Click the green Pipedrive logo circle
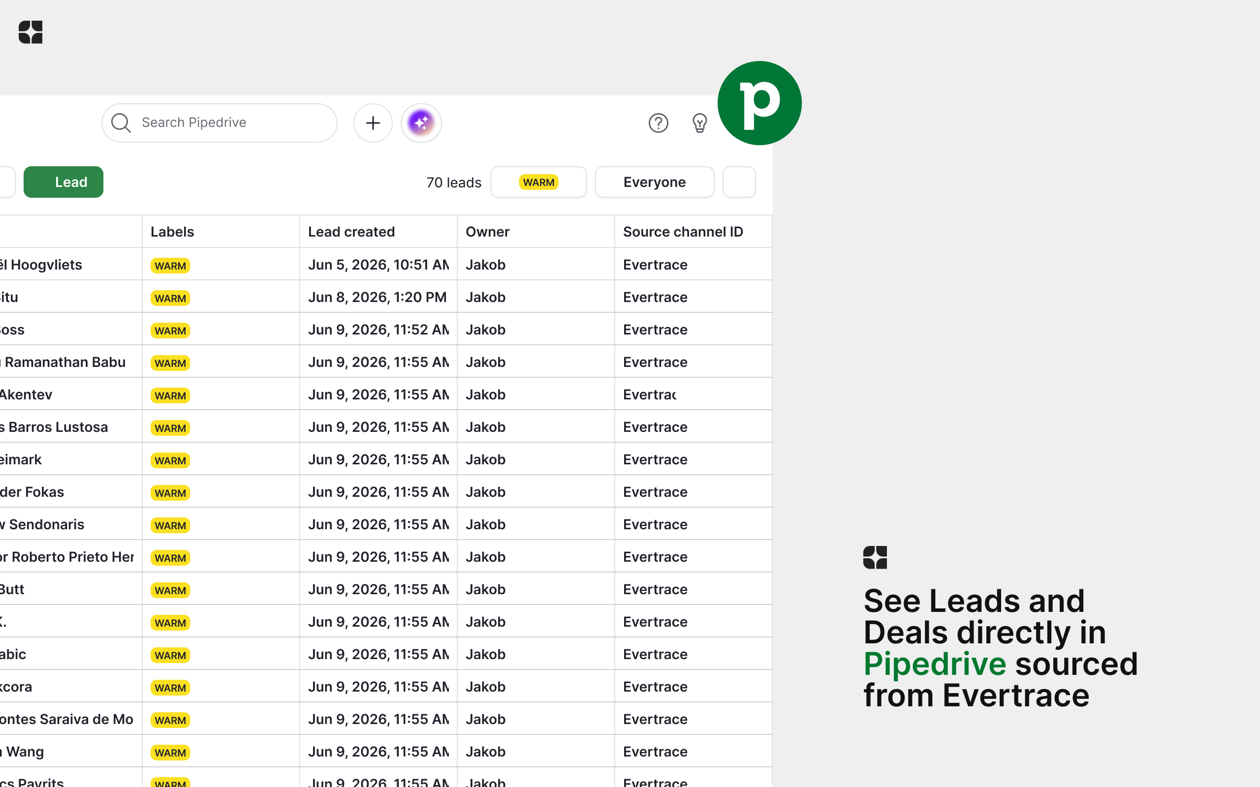This screenshot has width=1260, height=787. [x=759, y=103]
